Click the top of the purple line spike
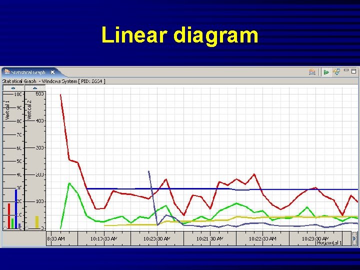Viewport: 360px width, 270px height. [x=149, y=171]
